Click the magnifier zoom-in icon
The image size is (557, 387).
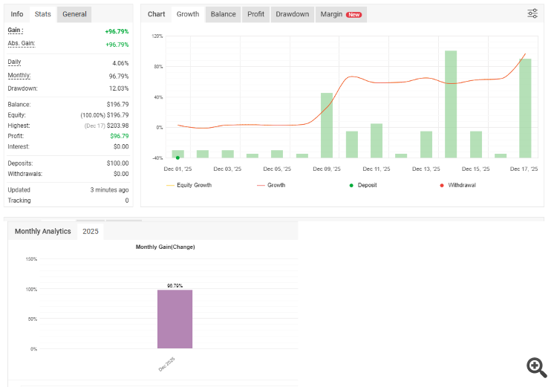(536, 368)
